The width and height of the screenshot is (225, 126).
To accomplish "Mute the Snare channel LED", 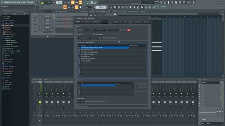I will (32, 27).
